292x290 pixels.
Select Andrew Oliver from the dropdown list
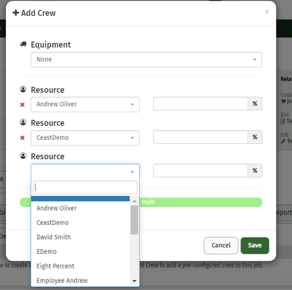tap(57, 208)
